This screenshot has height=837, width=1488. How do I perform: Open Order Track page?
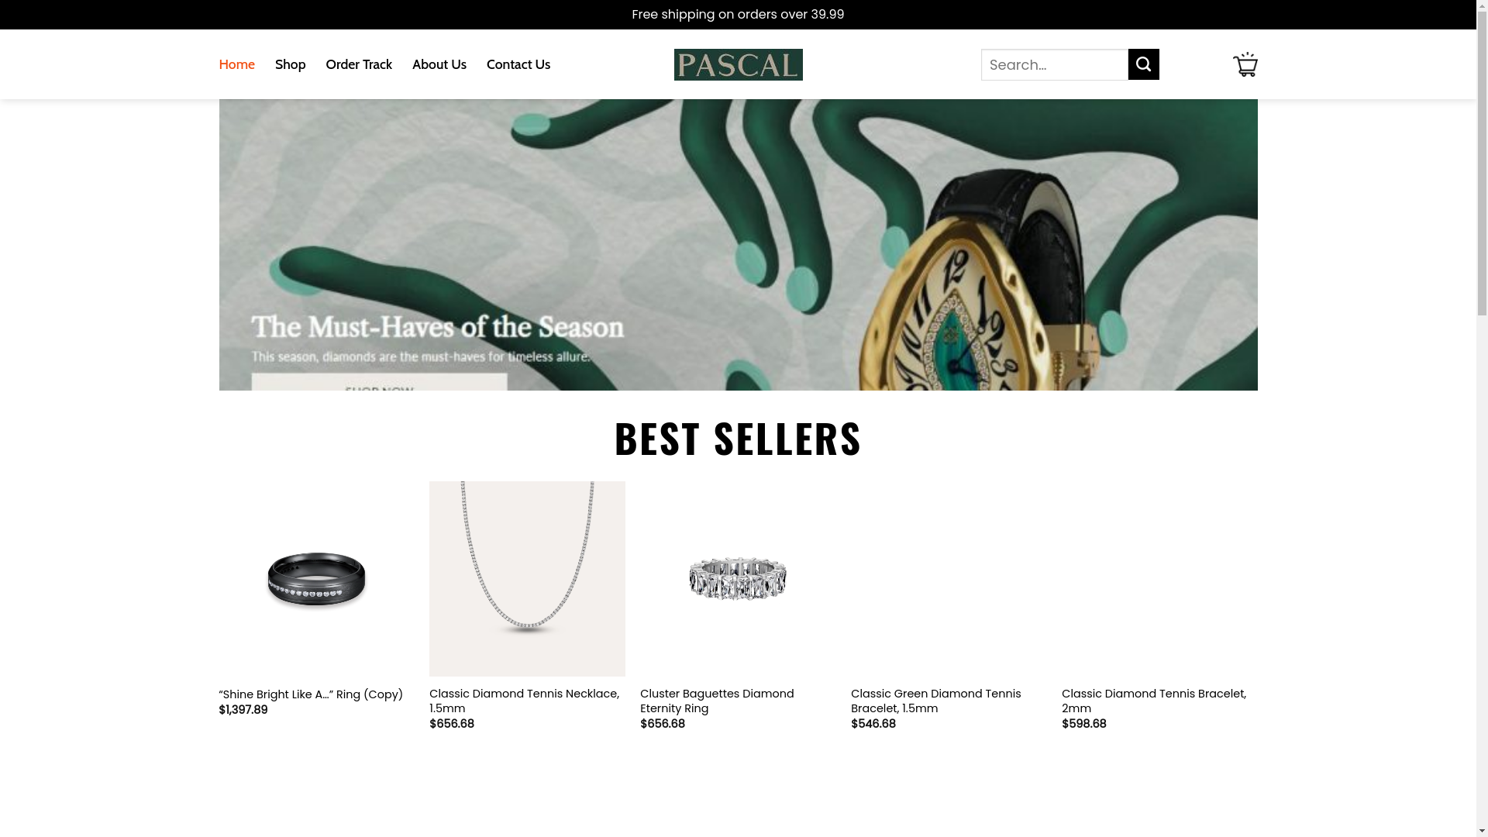tap(358, 64)
